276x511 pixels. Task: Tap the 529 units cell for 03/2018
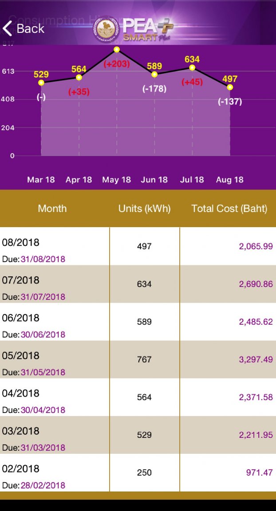click(x=144, y=435)
